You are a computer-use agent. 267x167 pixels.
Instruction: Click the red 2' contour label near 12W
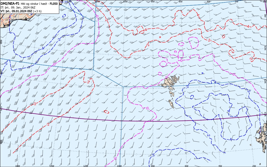(x=89, y=82)
